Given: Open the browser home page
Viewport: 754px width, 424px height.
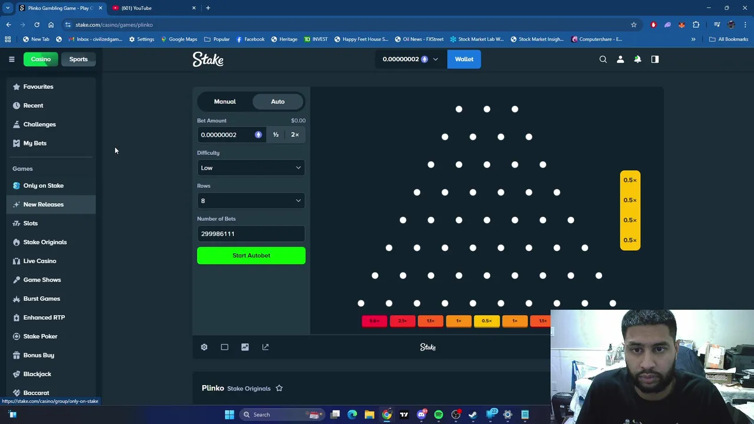Looking at the screenshot, I should pos(51,25).
